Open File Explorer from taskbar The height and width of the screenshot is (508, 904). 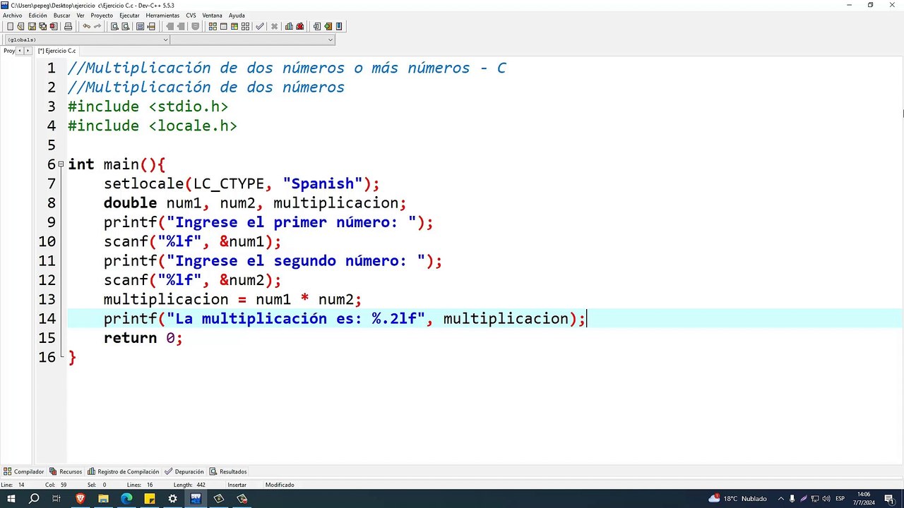tap(103, 498)
